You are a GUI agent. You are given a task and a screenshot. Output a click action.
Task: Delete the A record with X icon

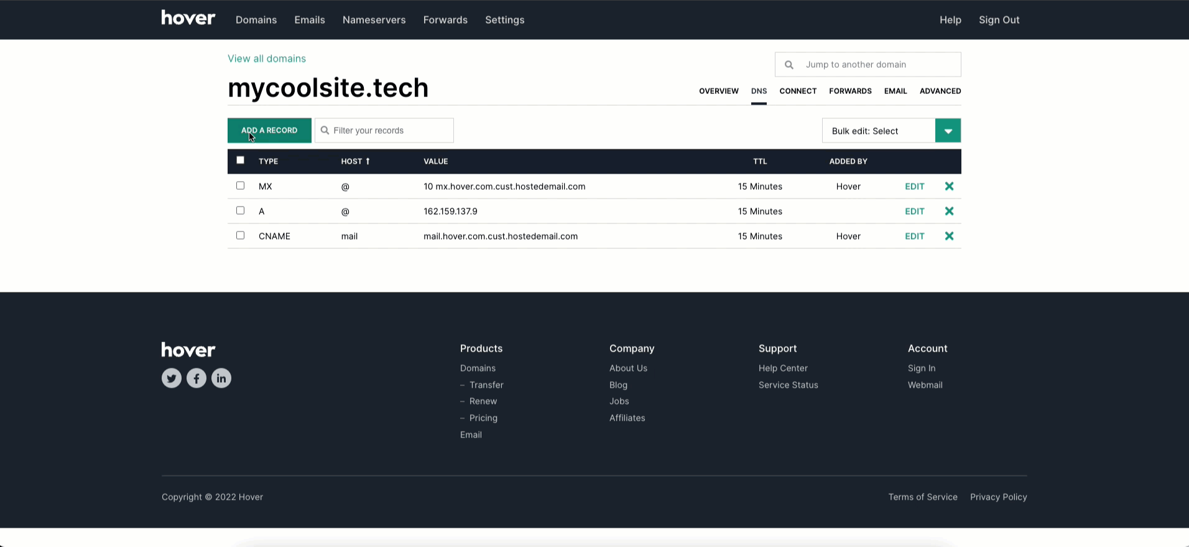(x=949, y=211)
